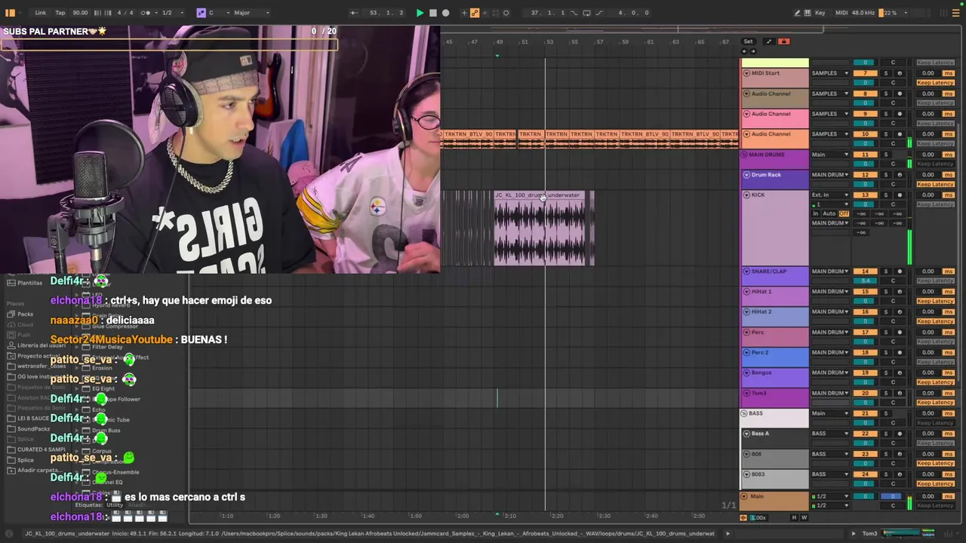Set KICK monitor to In
The height and width of the screenshot is (543, 966).
point(815,213)
